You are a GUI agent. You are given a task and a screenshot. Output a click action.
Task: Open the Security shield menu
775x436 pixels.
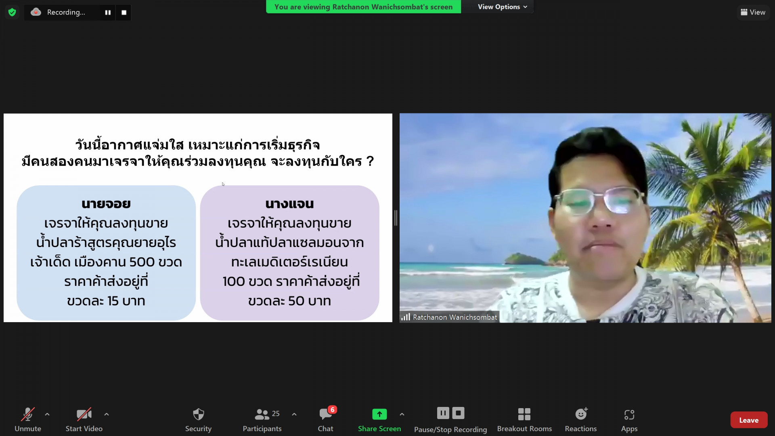pos(198,419)
